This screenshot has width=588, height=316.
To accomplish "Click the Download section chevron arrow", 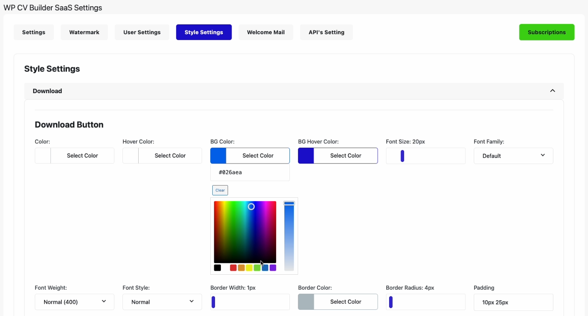I will pos(553,91).
